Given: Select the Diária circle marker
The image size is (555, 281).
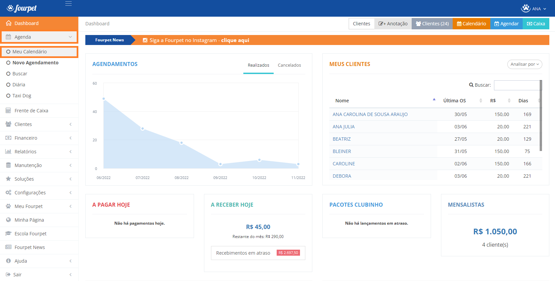Looking at the screenshot, I should click(8, 85).
